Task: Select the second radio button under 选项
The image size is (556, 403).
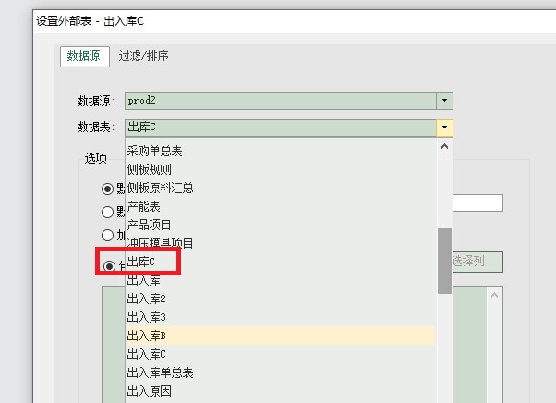Action: tap(108, 212)
